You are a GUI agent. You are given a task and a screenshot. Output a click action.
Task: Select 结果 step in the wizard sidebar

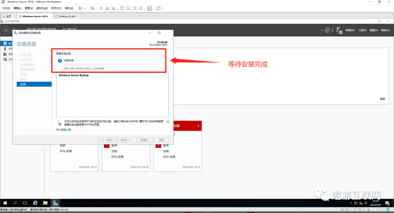click(23, 84)
